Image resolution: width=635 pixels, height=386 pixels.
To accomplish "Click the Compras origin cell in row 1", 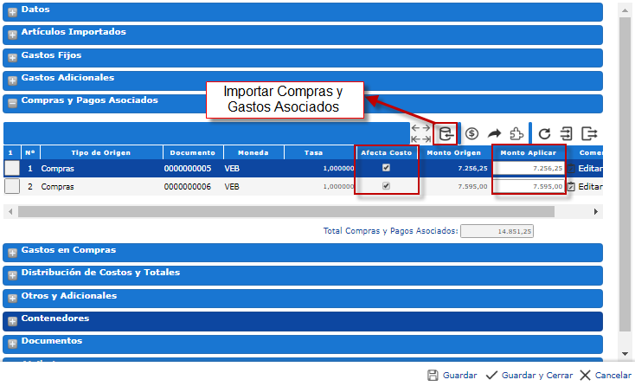I will click(57, 169).
